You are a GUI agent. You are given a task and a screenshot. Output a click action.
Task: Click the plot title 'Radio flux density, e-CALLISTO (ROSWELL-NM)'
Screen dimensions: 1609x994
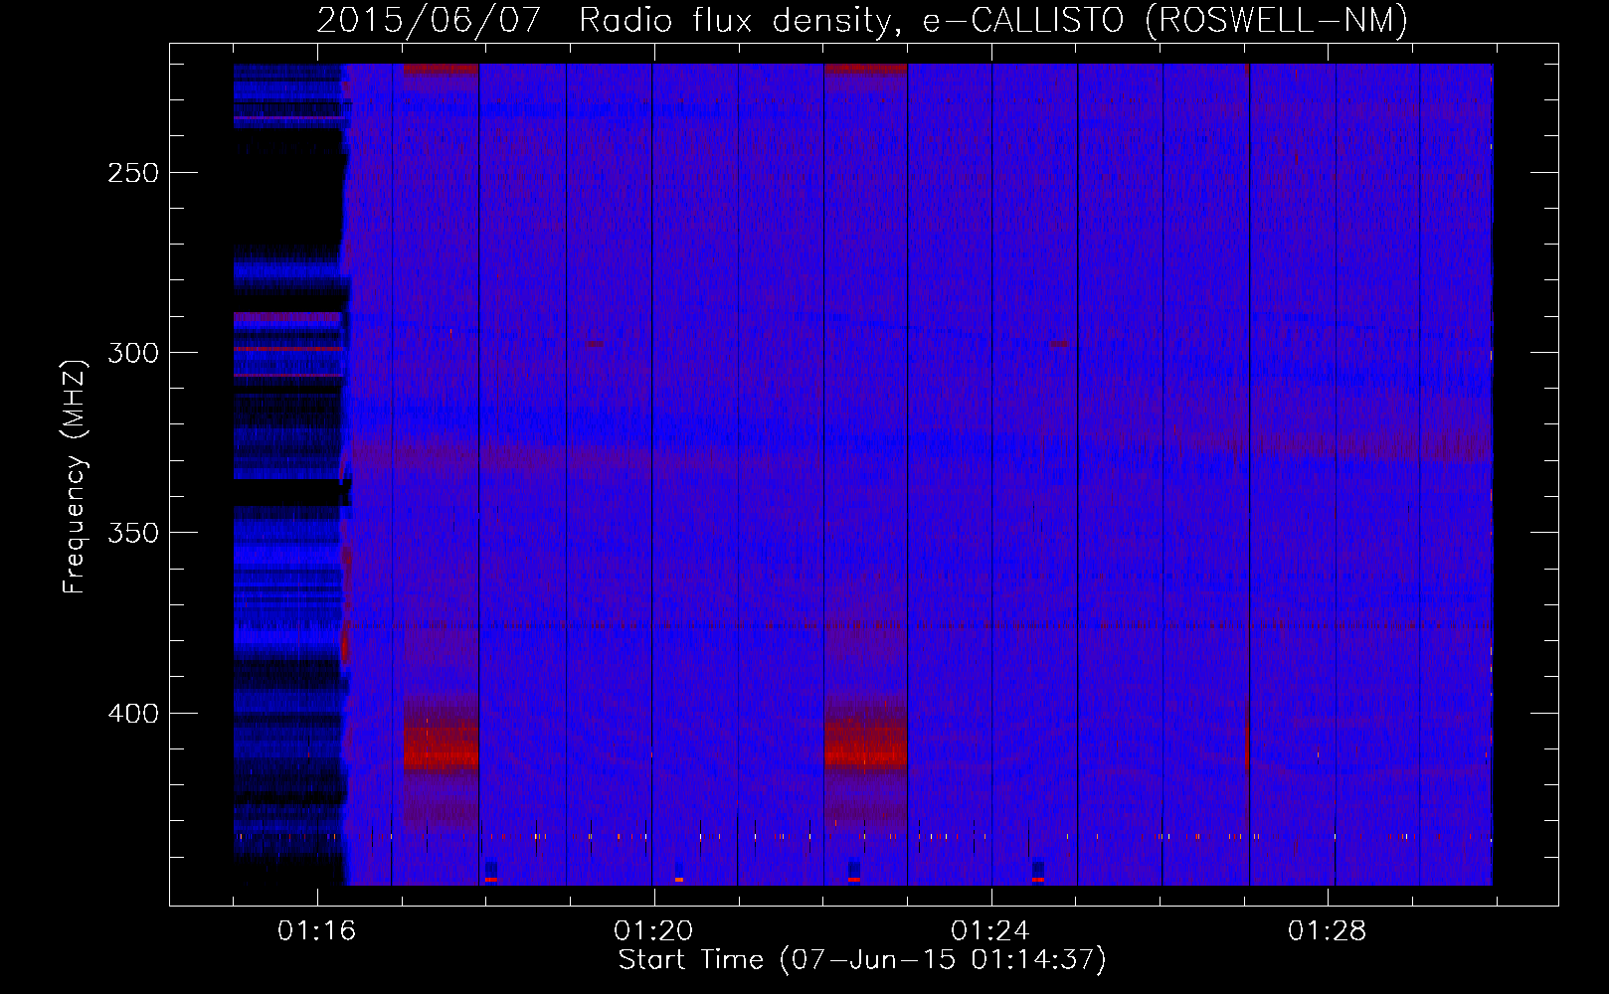[993, 20]
